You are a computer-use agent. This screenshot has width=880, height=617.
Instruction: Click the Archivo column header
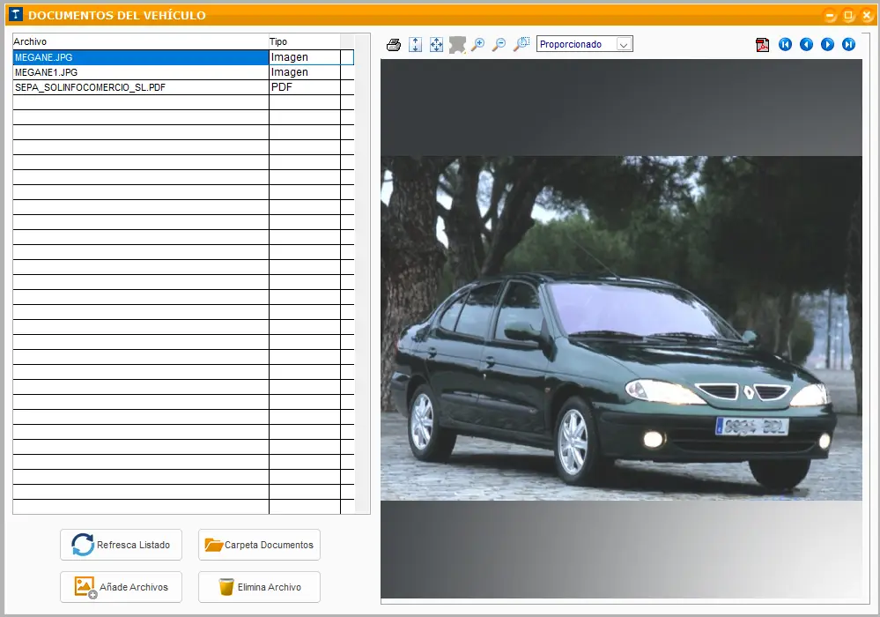click(141, 41)
